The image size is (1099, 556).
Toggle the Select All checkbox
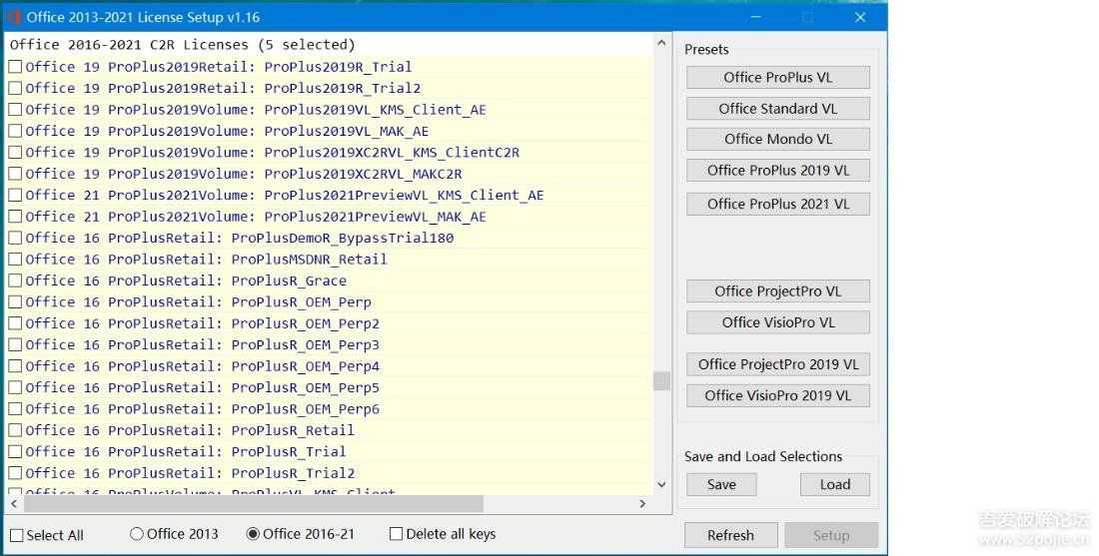16,535
